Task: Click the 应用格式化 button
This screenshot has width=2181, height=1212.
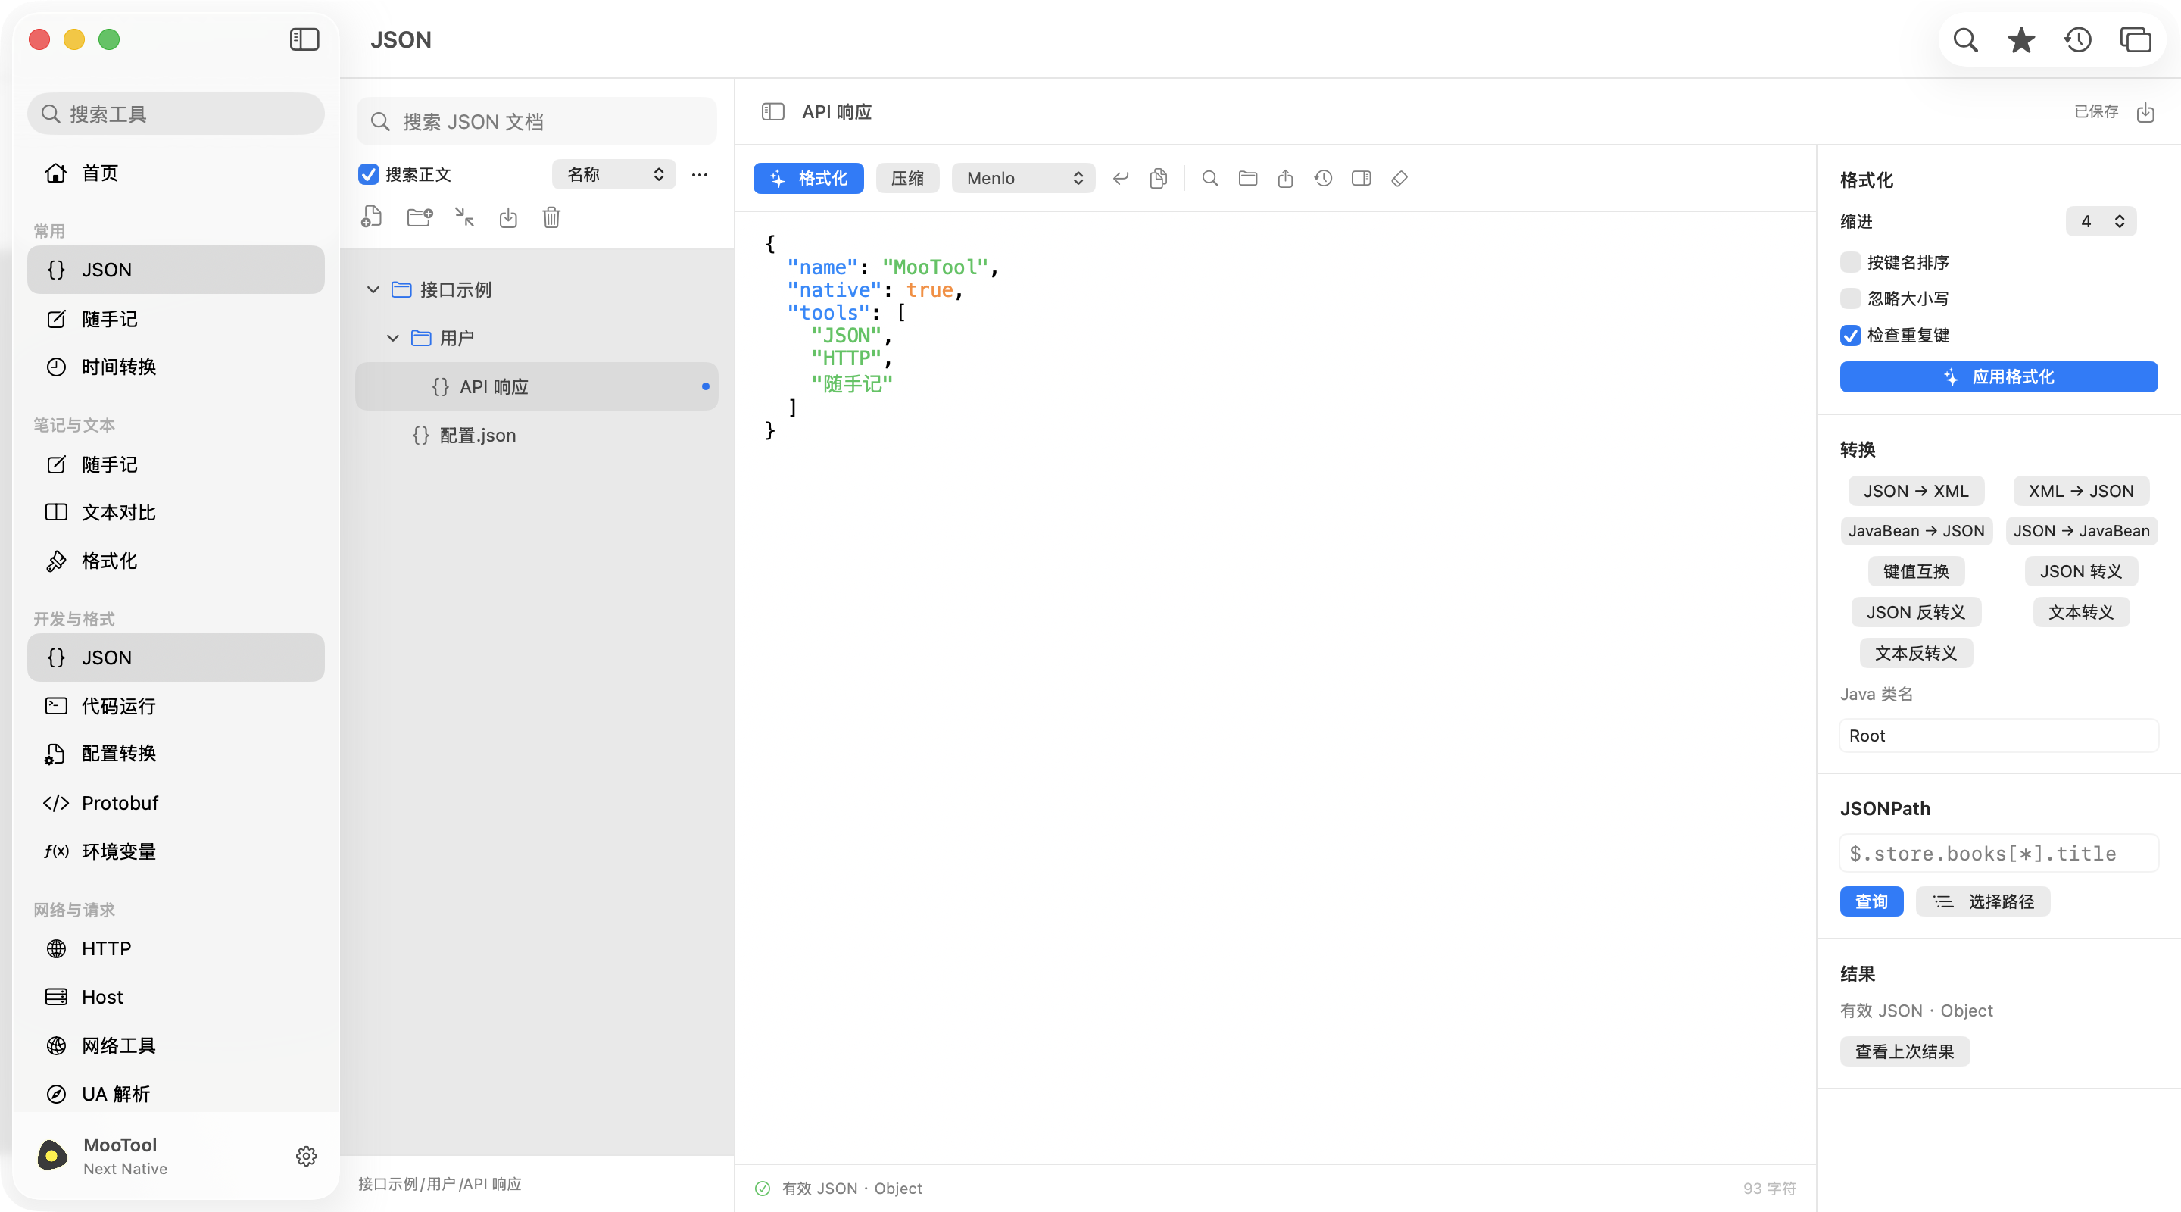Action: click(1998, 377)
